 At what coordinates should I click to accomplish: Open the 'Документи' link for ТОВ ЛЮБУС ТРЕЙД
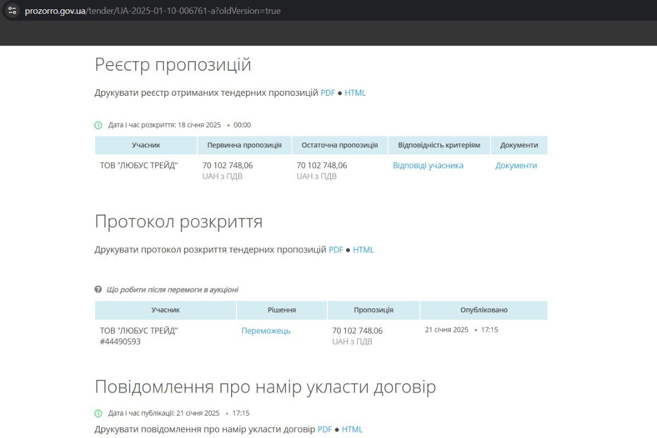pos(516,165)
